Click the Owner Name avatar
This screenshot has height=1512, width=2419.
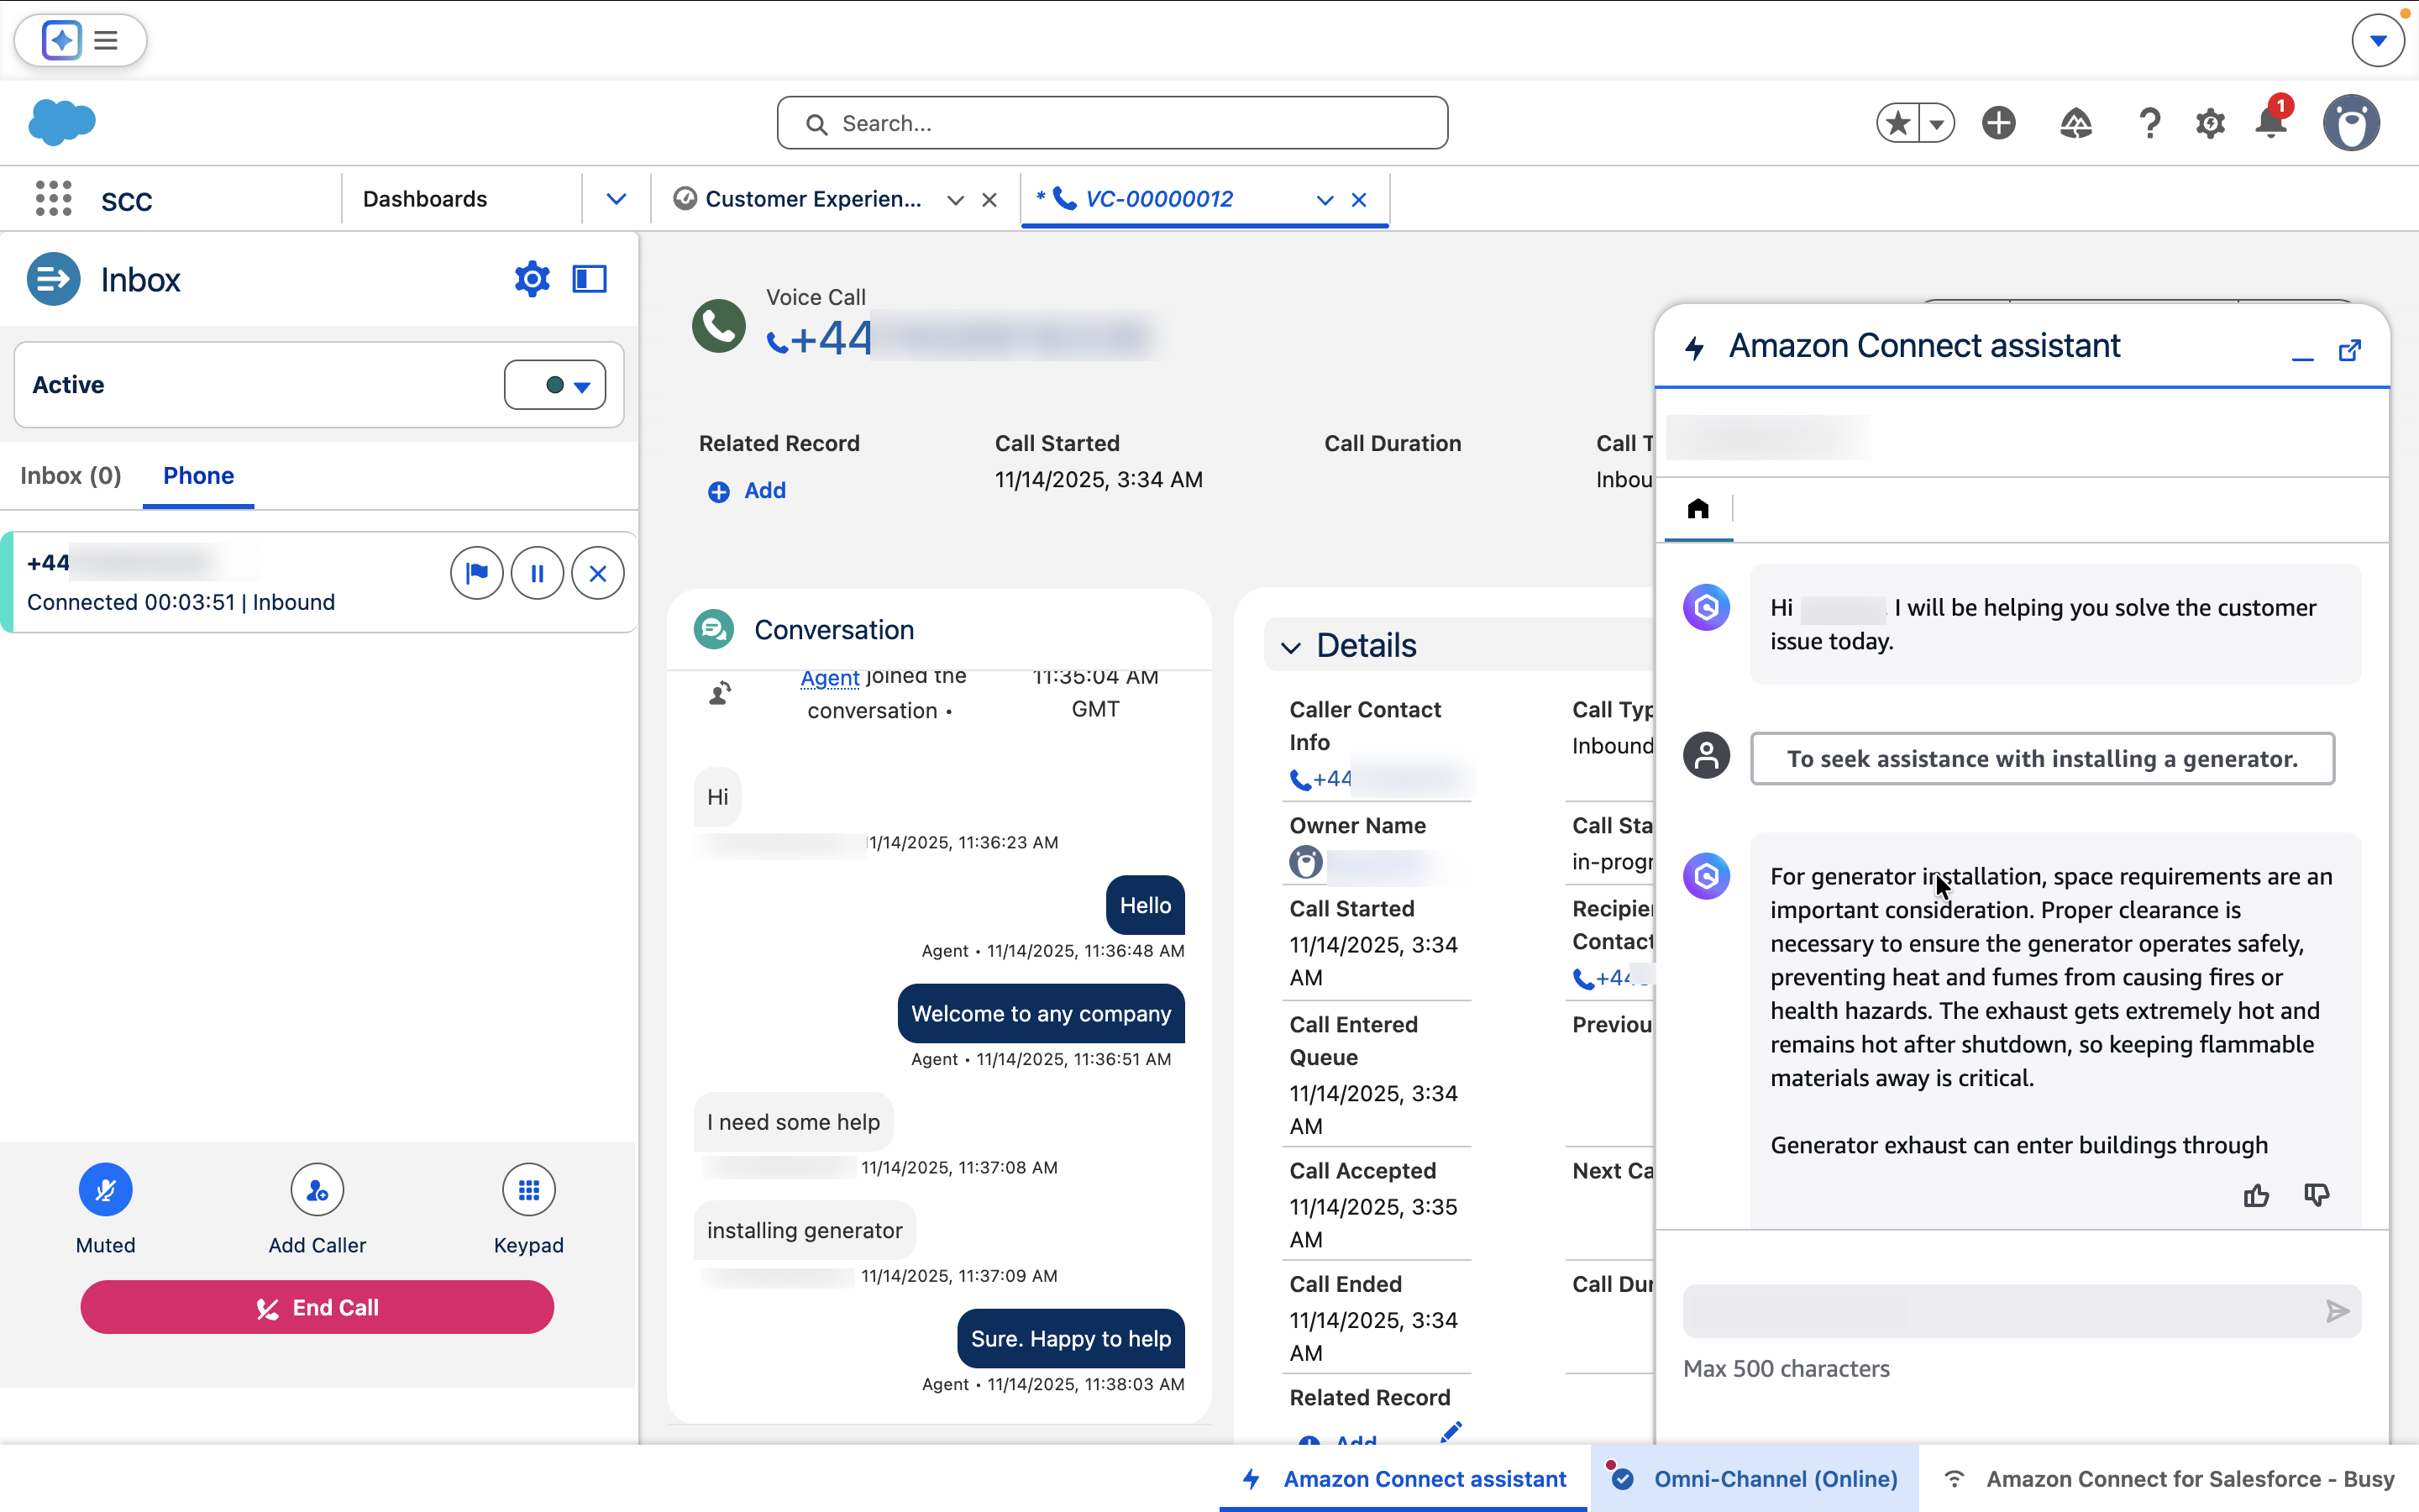1305,862
